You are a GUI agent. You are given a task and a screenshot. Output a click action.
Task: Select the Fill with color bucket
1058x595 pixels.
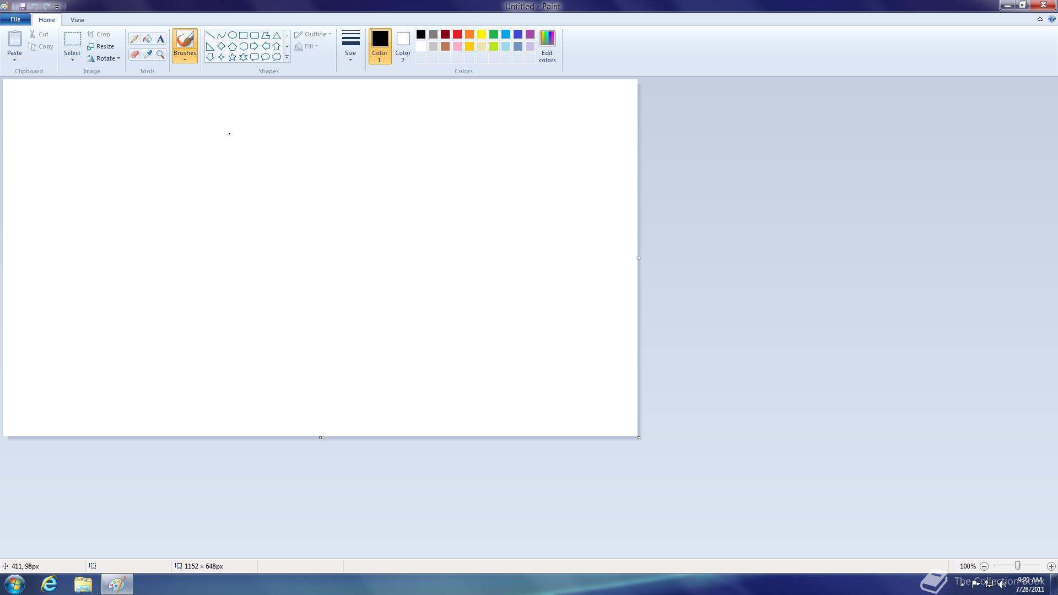147,39
